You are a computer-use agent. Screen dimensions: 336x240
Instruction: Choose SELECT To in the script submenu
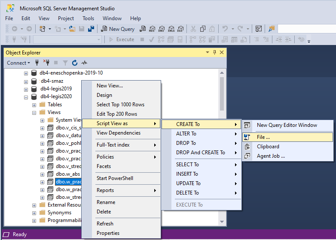[202, 165]
